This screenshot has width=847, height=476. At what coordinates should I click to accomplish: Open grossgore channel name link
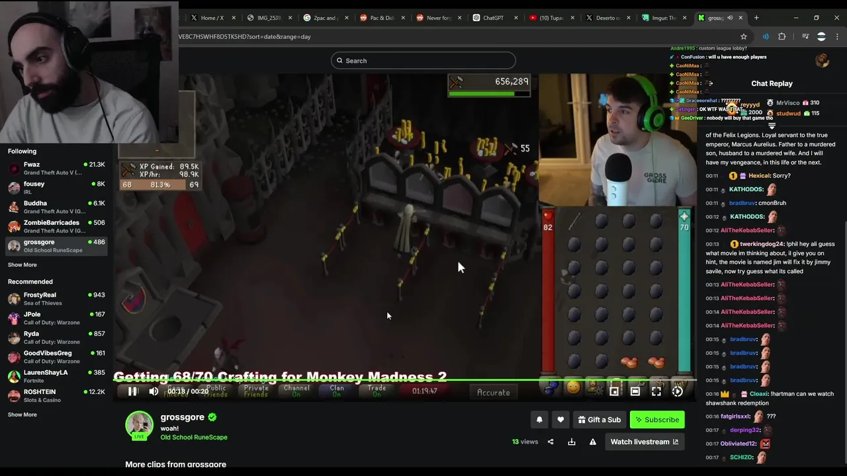click(183, 417)
